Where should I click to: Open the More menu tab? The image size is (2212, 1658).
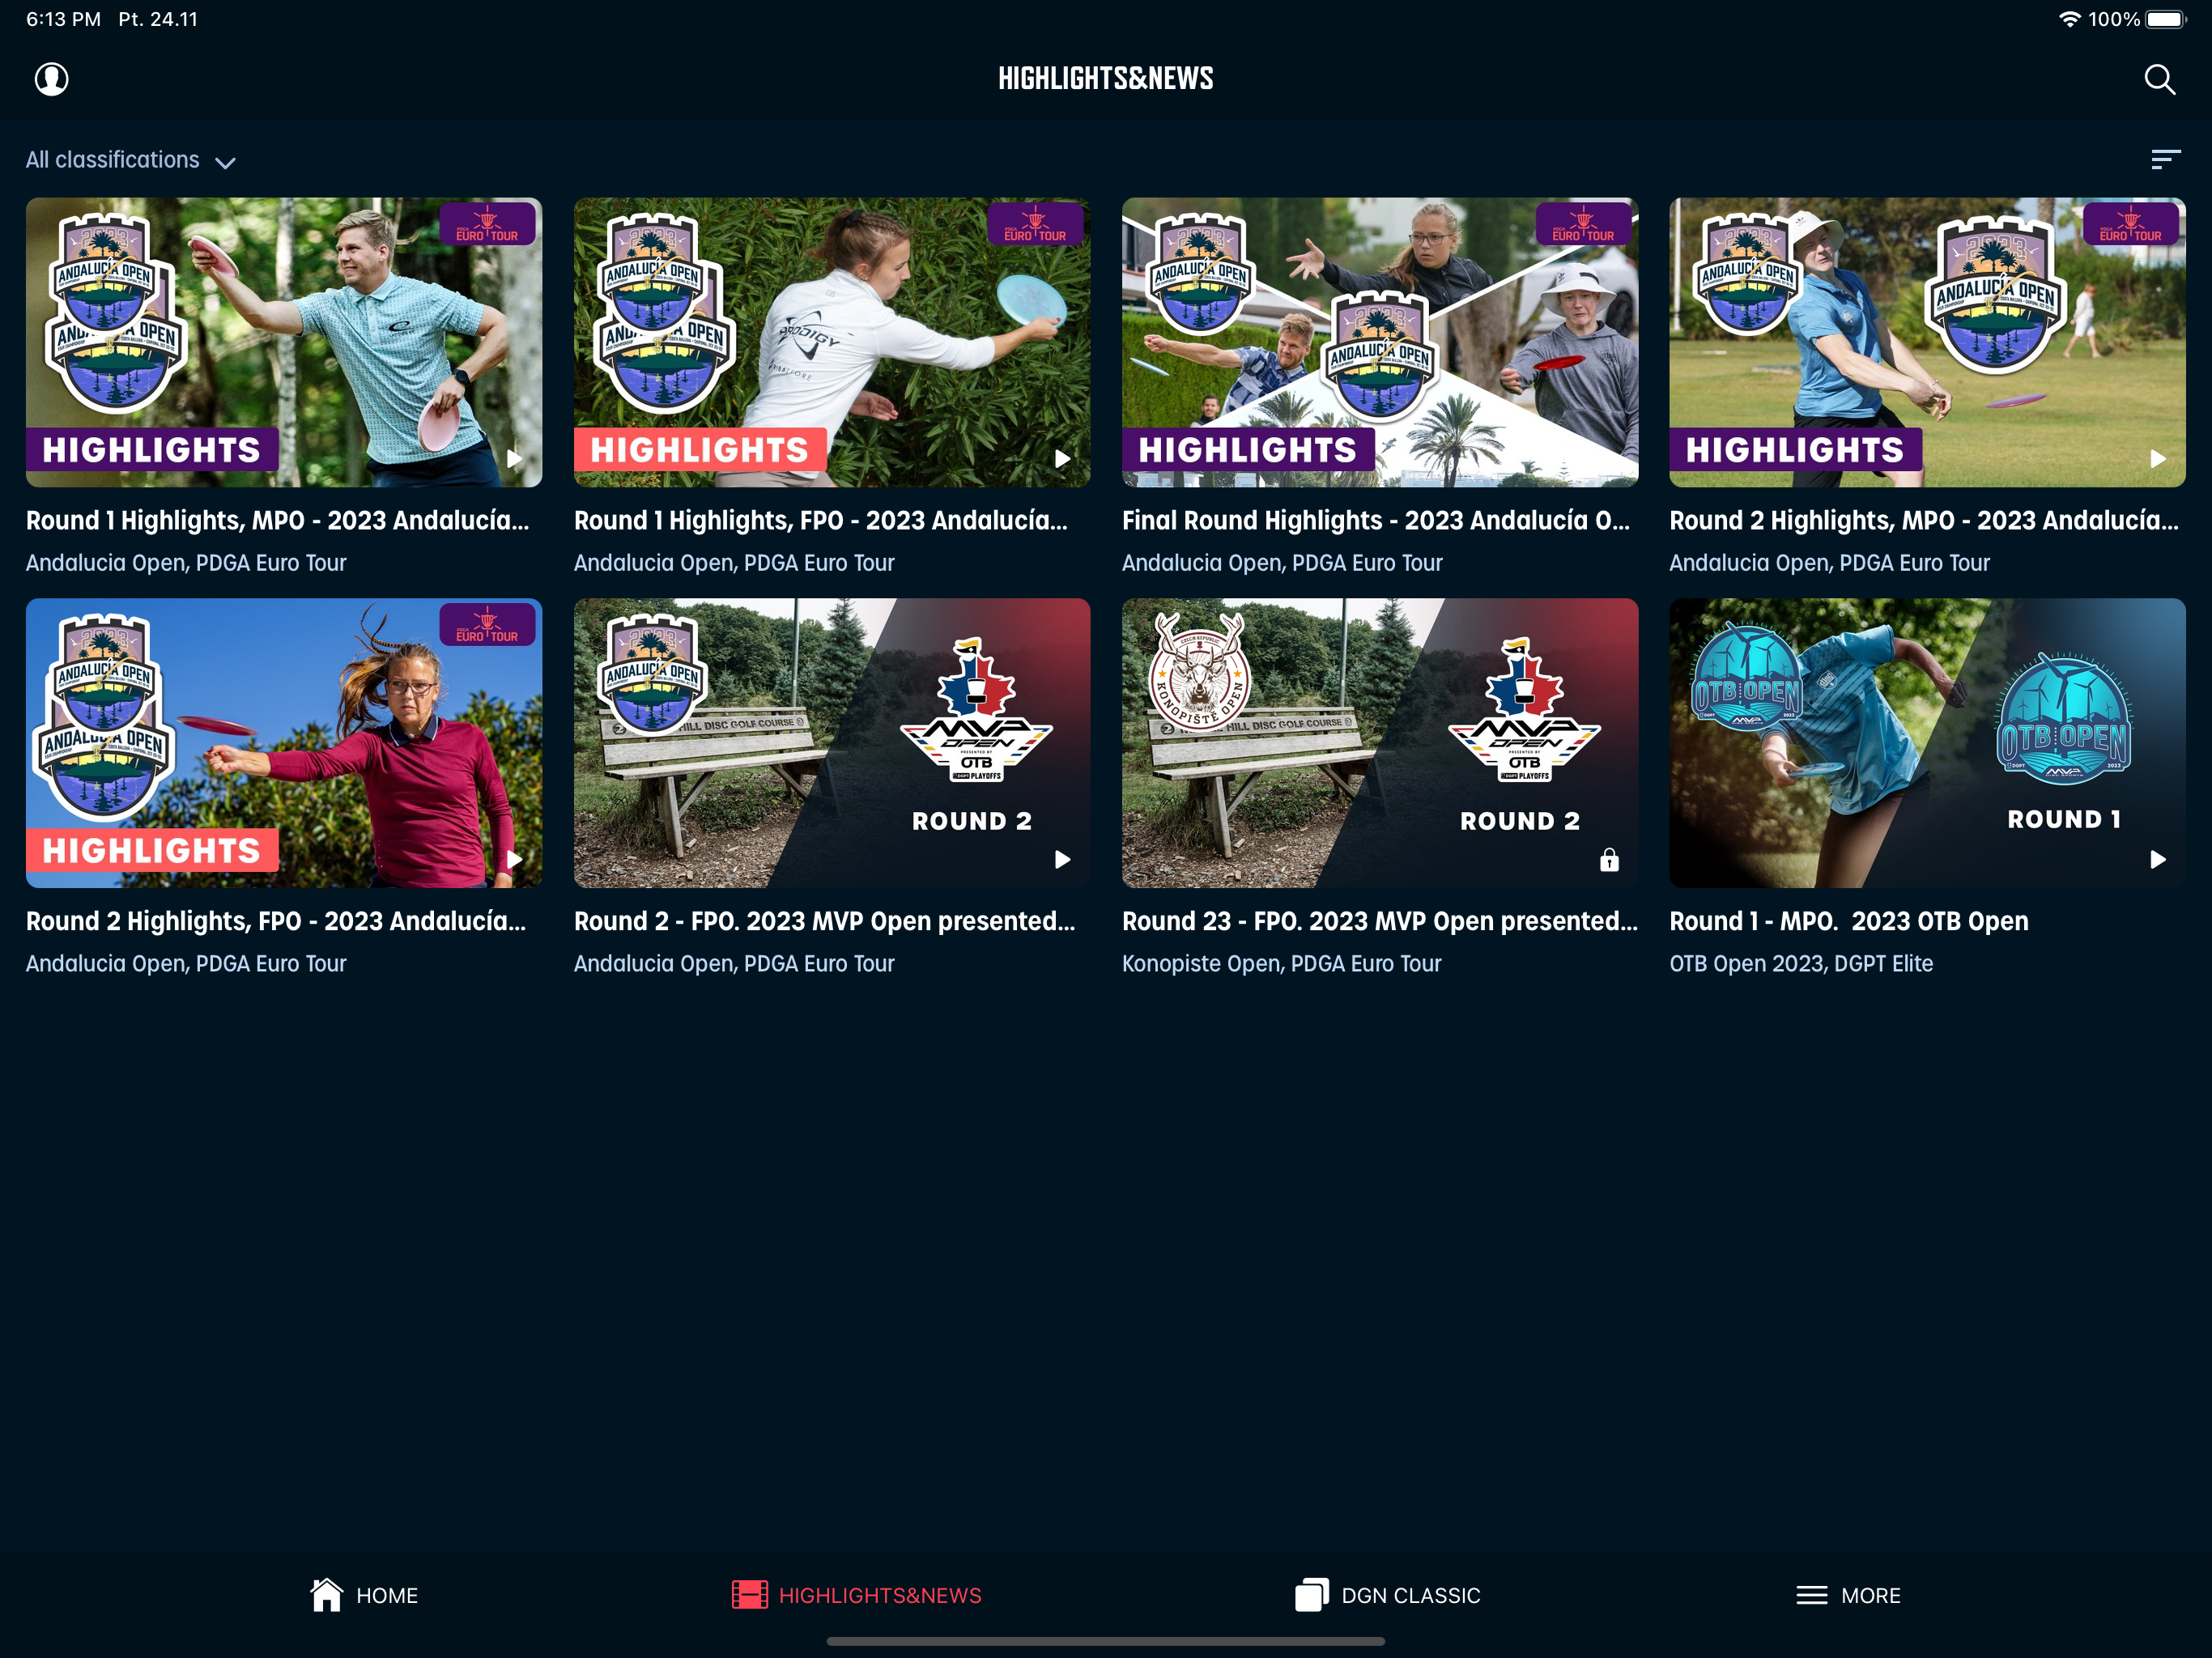[1848, 1595]
